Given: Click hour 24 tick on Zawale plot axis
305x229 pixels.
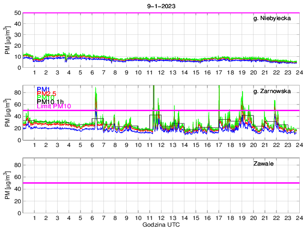Looking at the screenshot, I should [299, 218].
